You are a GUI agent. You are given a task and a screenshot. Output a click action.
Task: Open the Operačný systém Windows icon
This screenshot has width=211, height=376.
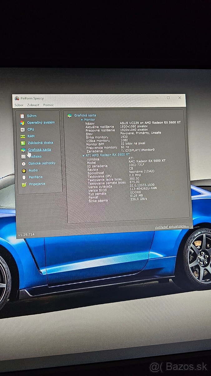tap(22, 123)
